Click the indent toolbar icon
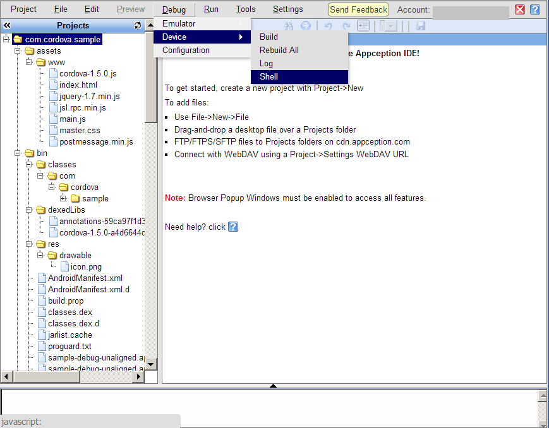Image resolution: width=549 pixels, height=428 pixels. [363, 26]
